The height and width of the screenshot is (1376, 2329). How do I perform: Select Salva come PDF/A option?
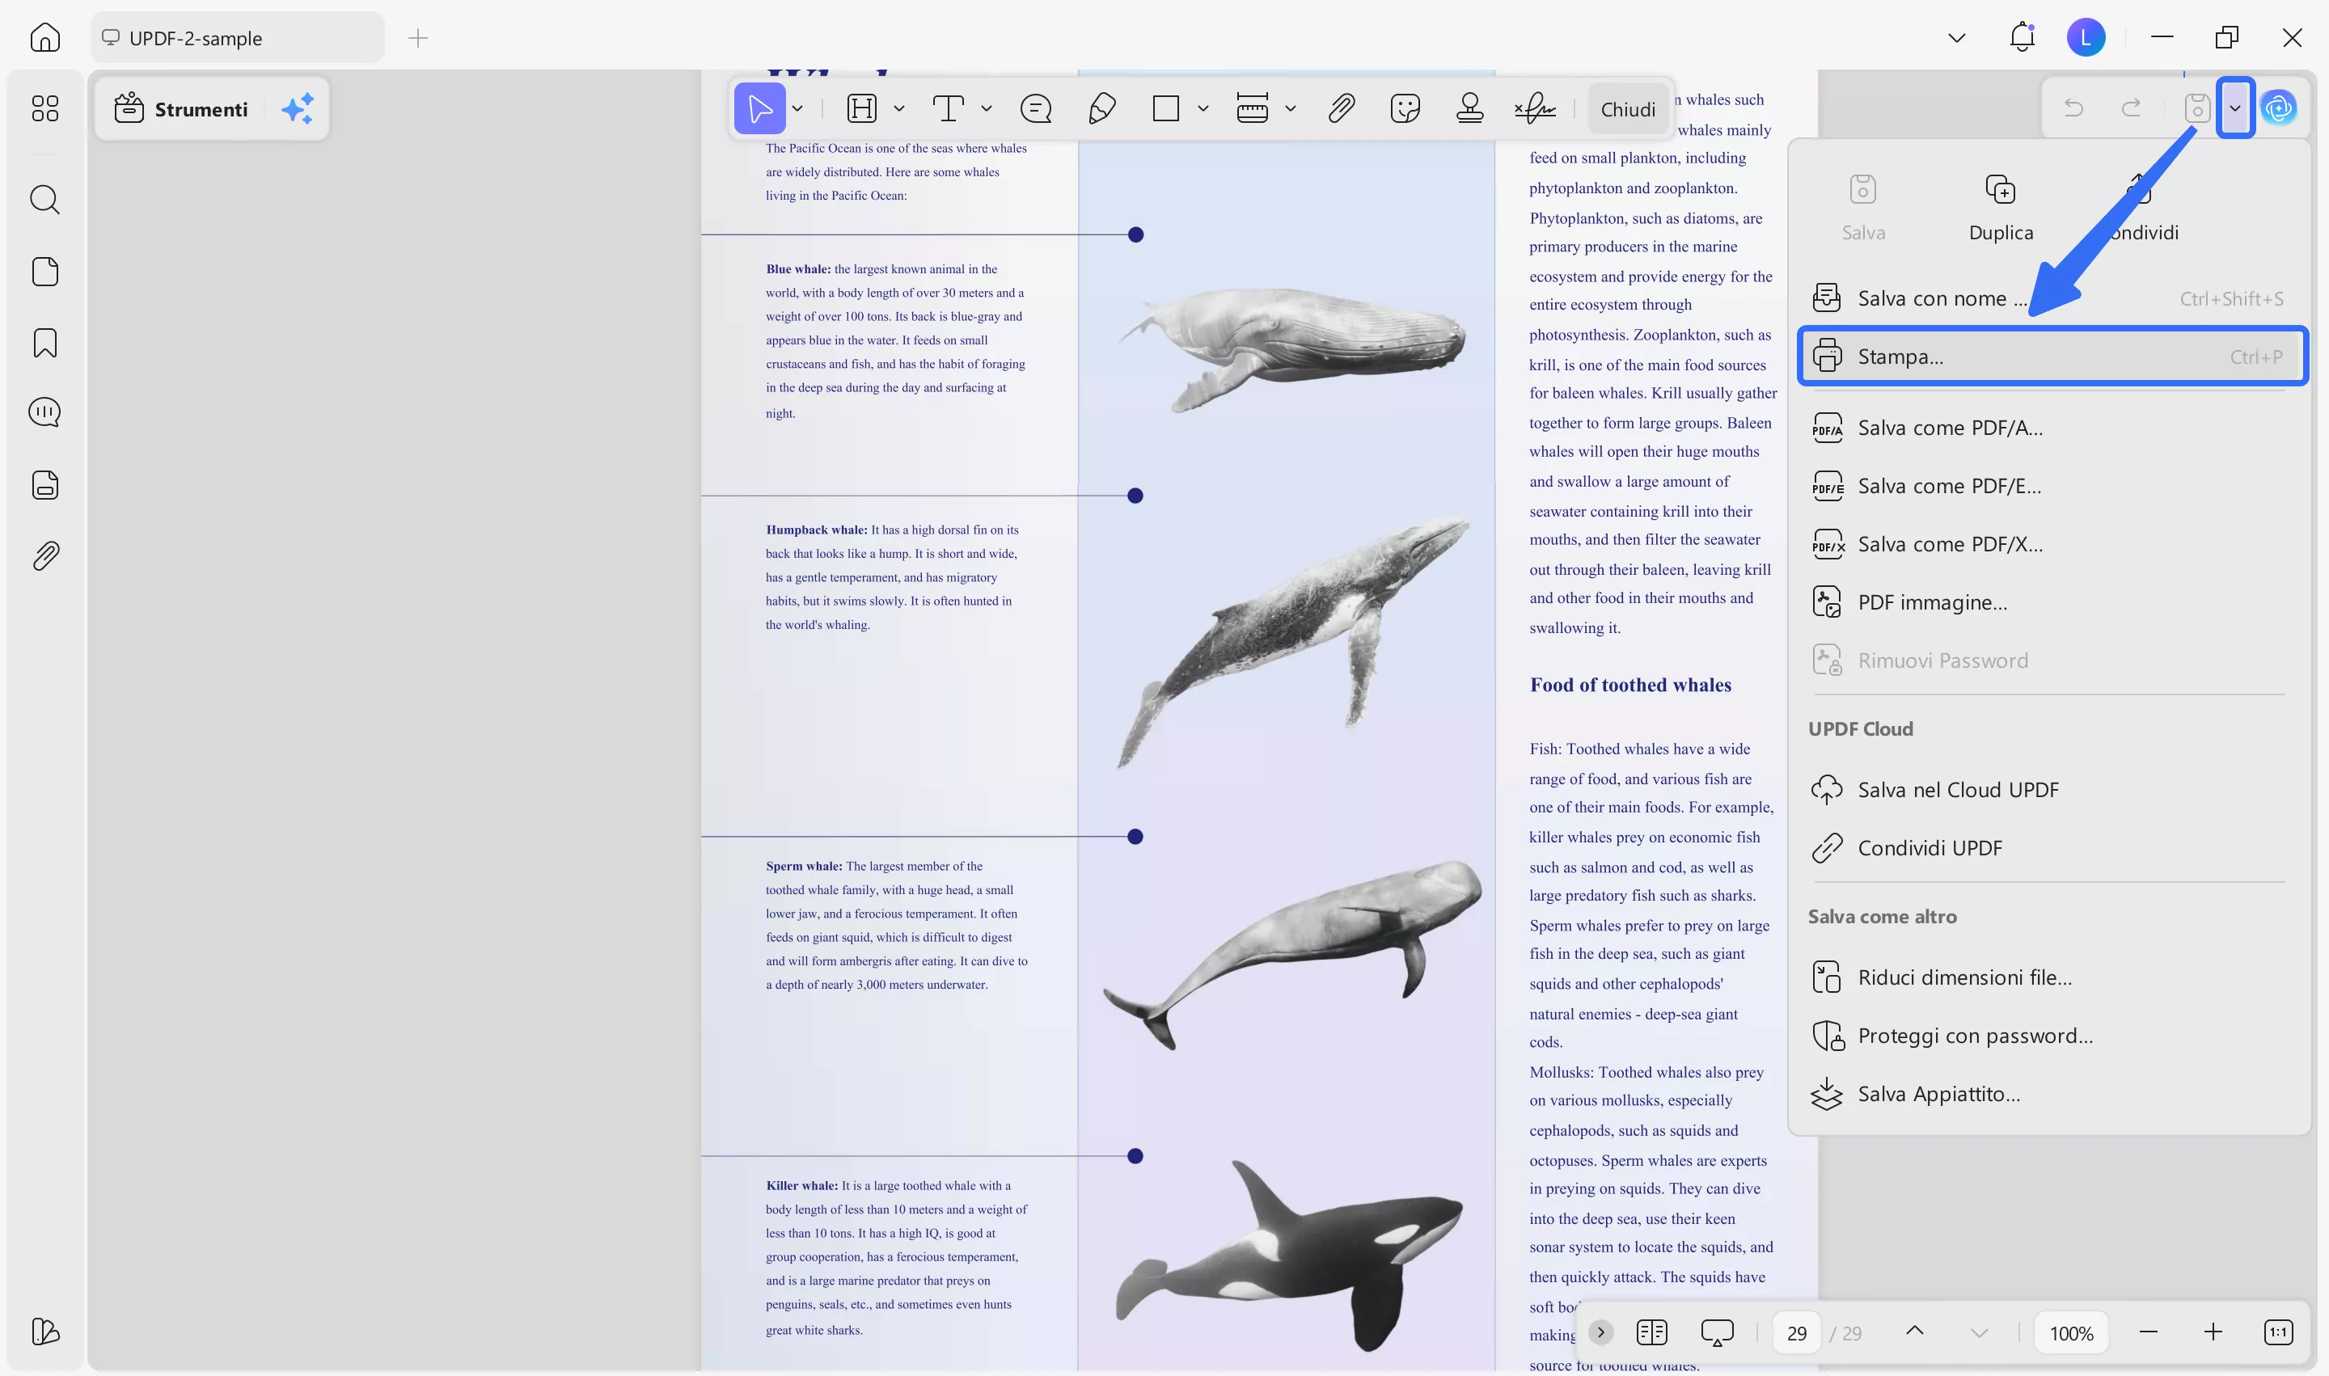(x=1948, y=428)
